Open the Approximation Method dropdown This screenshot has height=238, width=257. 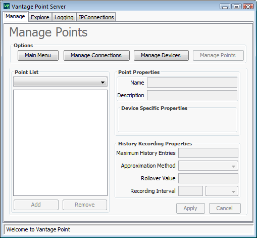click(208, 166)
